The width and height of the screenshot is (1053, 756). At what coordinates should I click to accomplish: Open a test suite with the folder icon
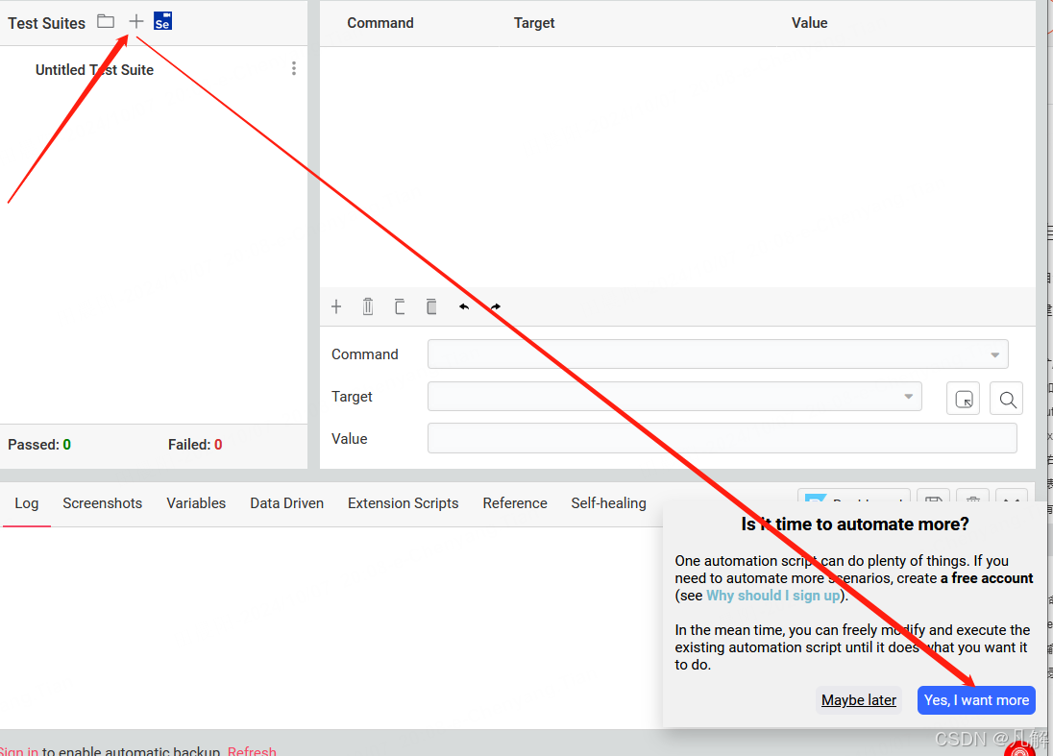point(106,21)
